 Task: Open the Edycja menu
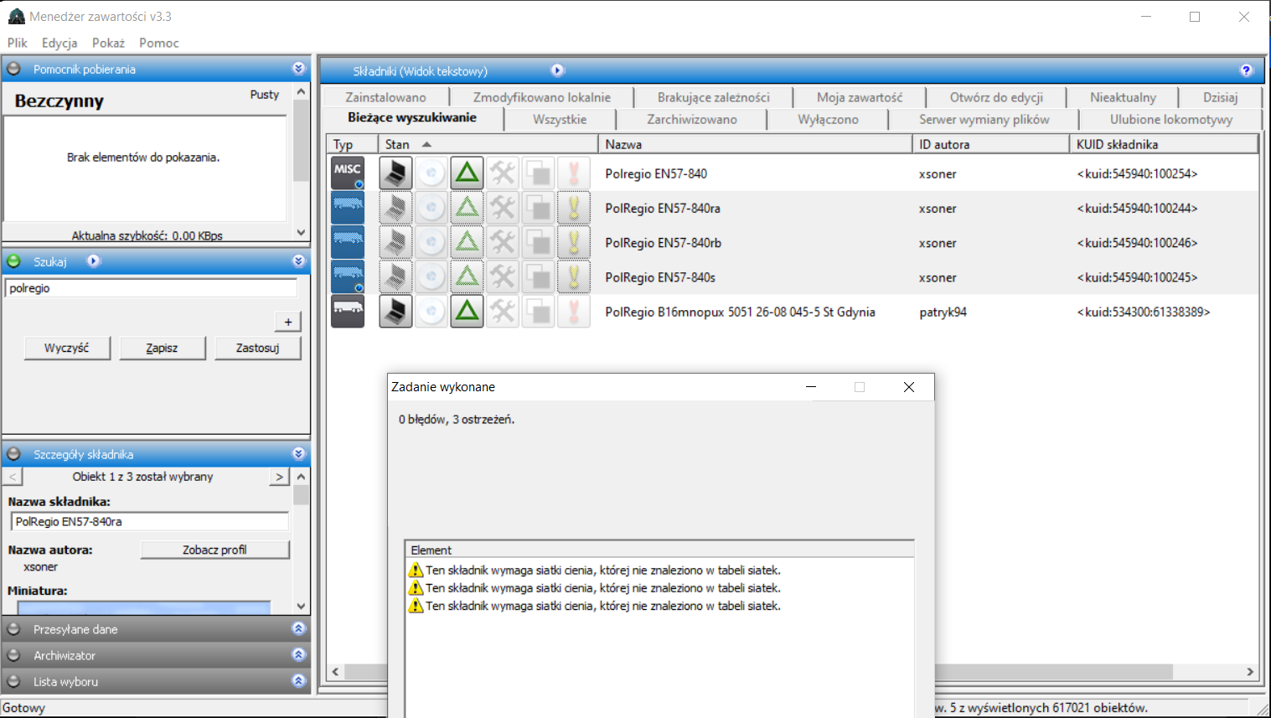[59, 43]
